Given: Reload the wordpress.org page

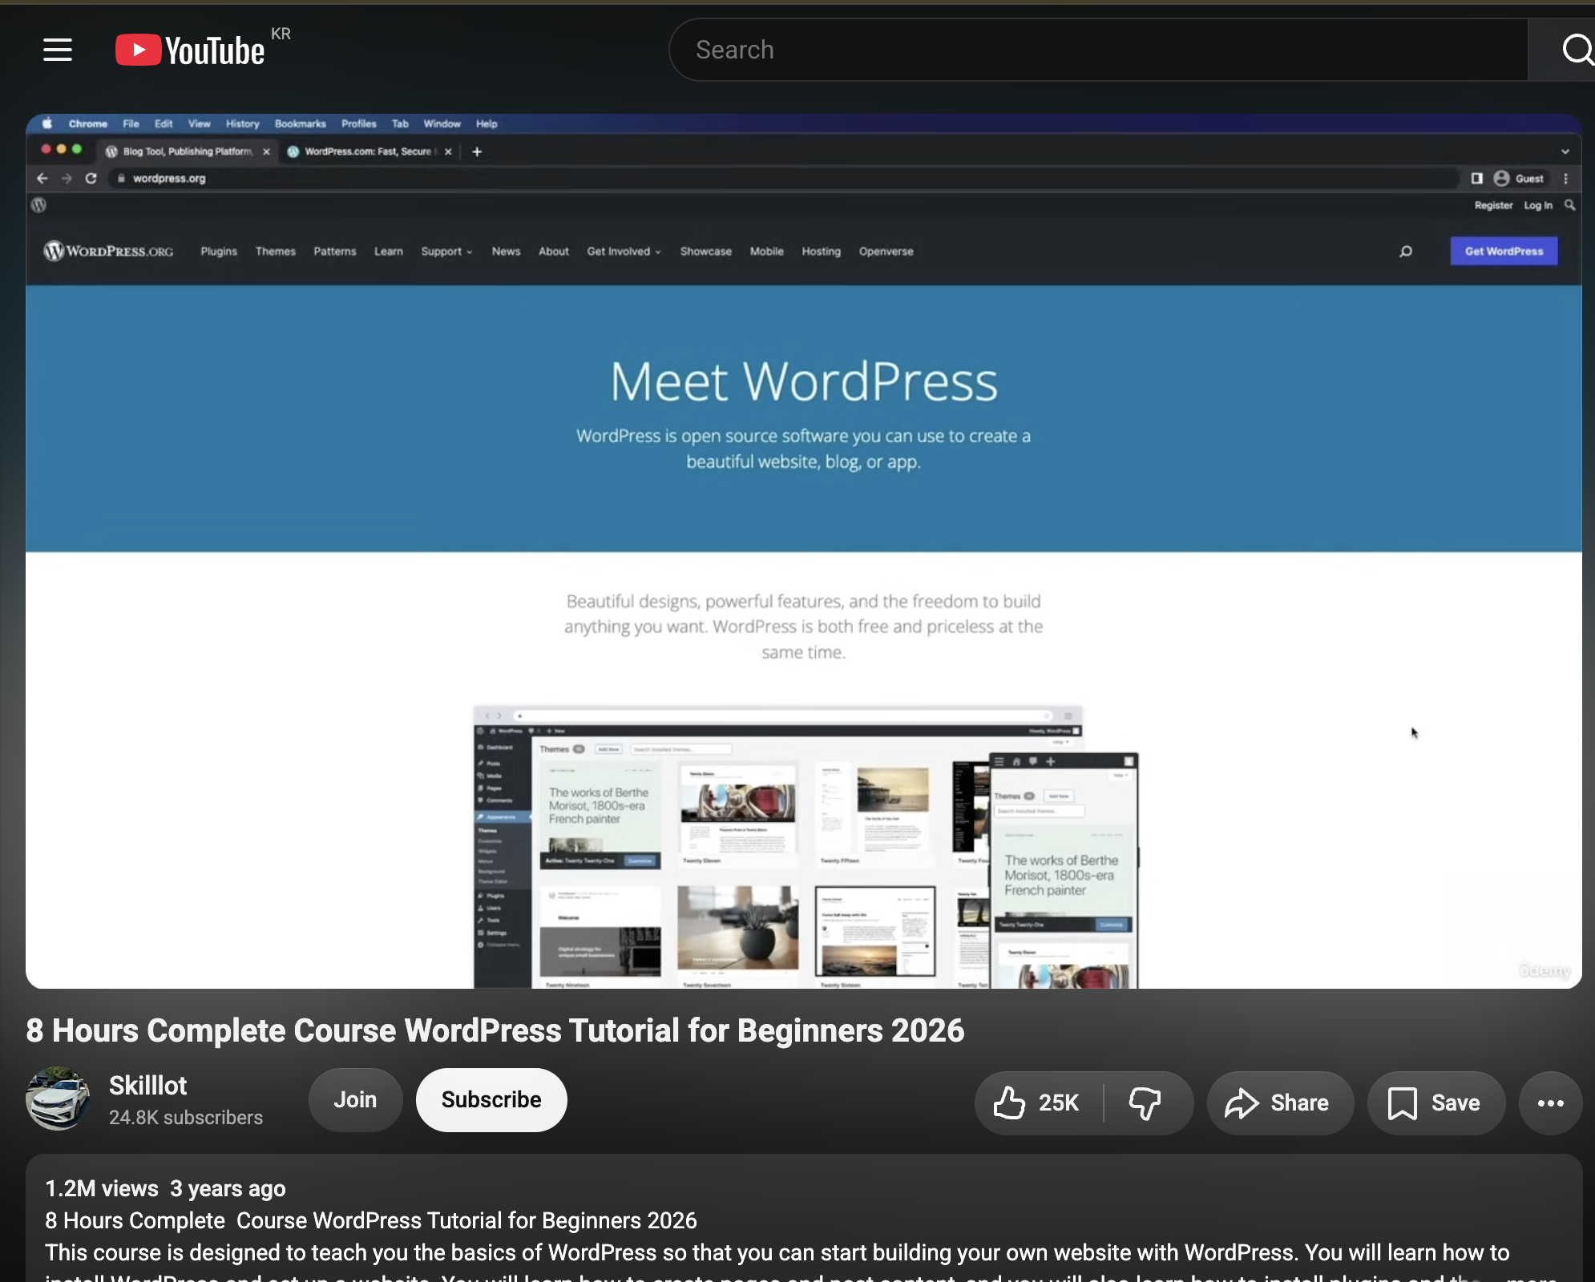Looking at the screenshot, I should [91, 178].
